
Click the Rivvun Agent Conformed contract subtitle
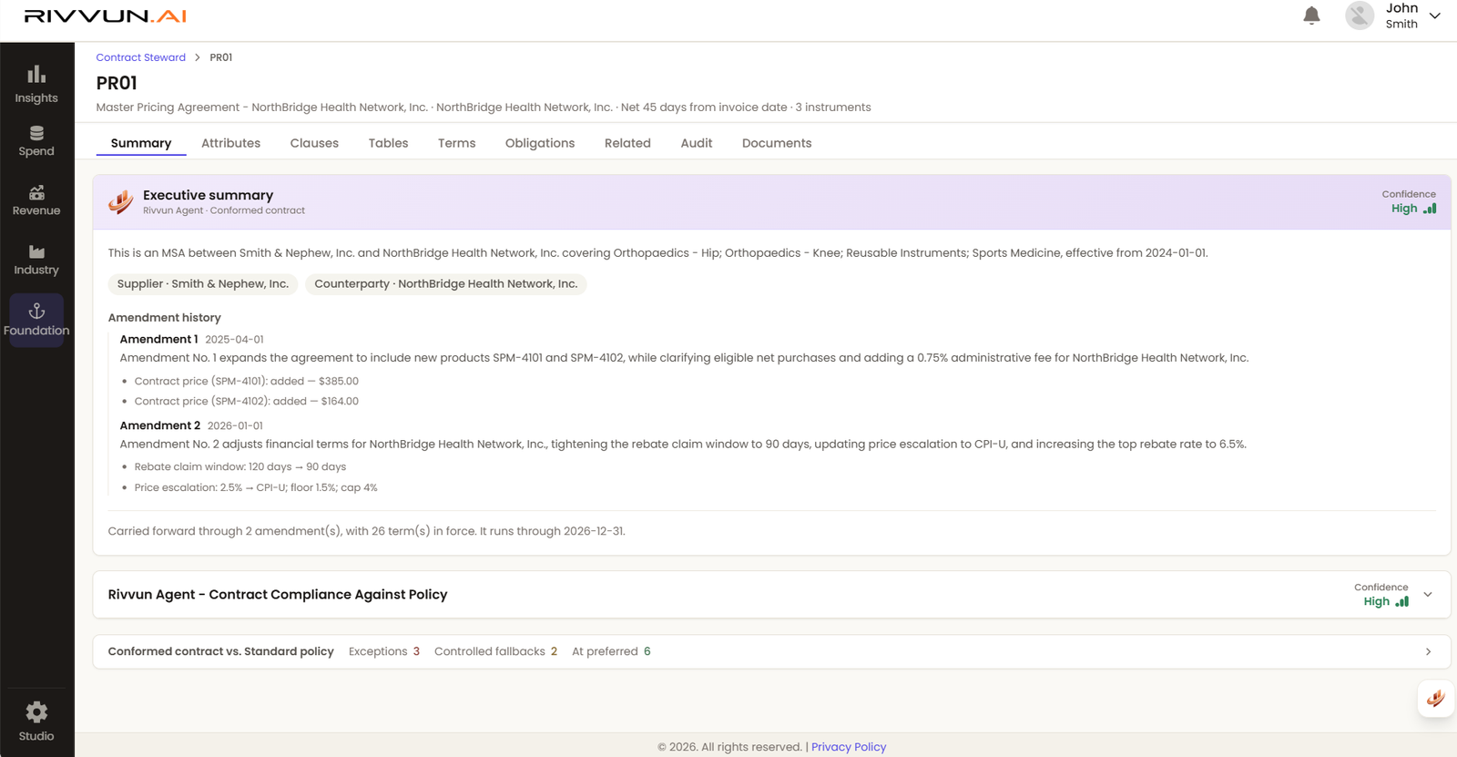click(x=224, y=210)
